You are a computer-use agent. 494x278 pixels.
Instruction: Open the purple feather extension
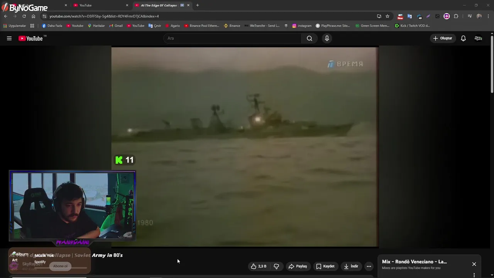pos(428,16)
